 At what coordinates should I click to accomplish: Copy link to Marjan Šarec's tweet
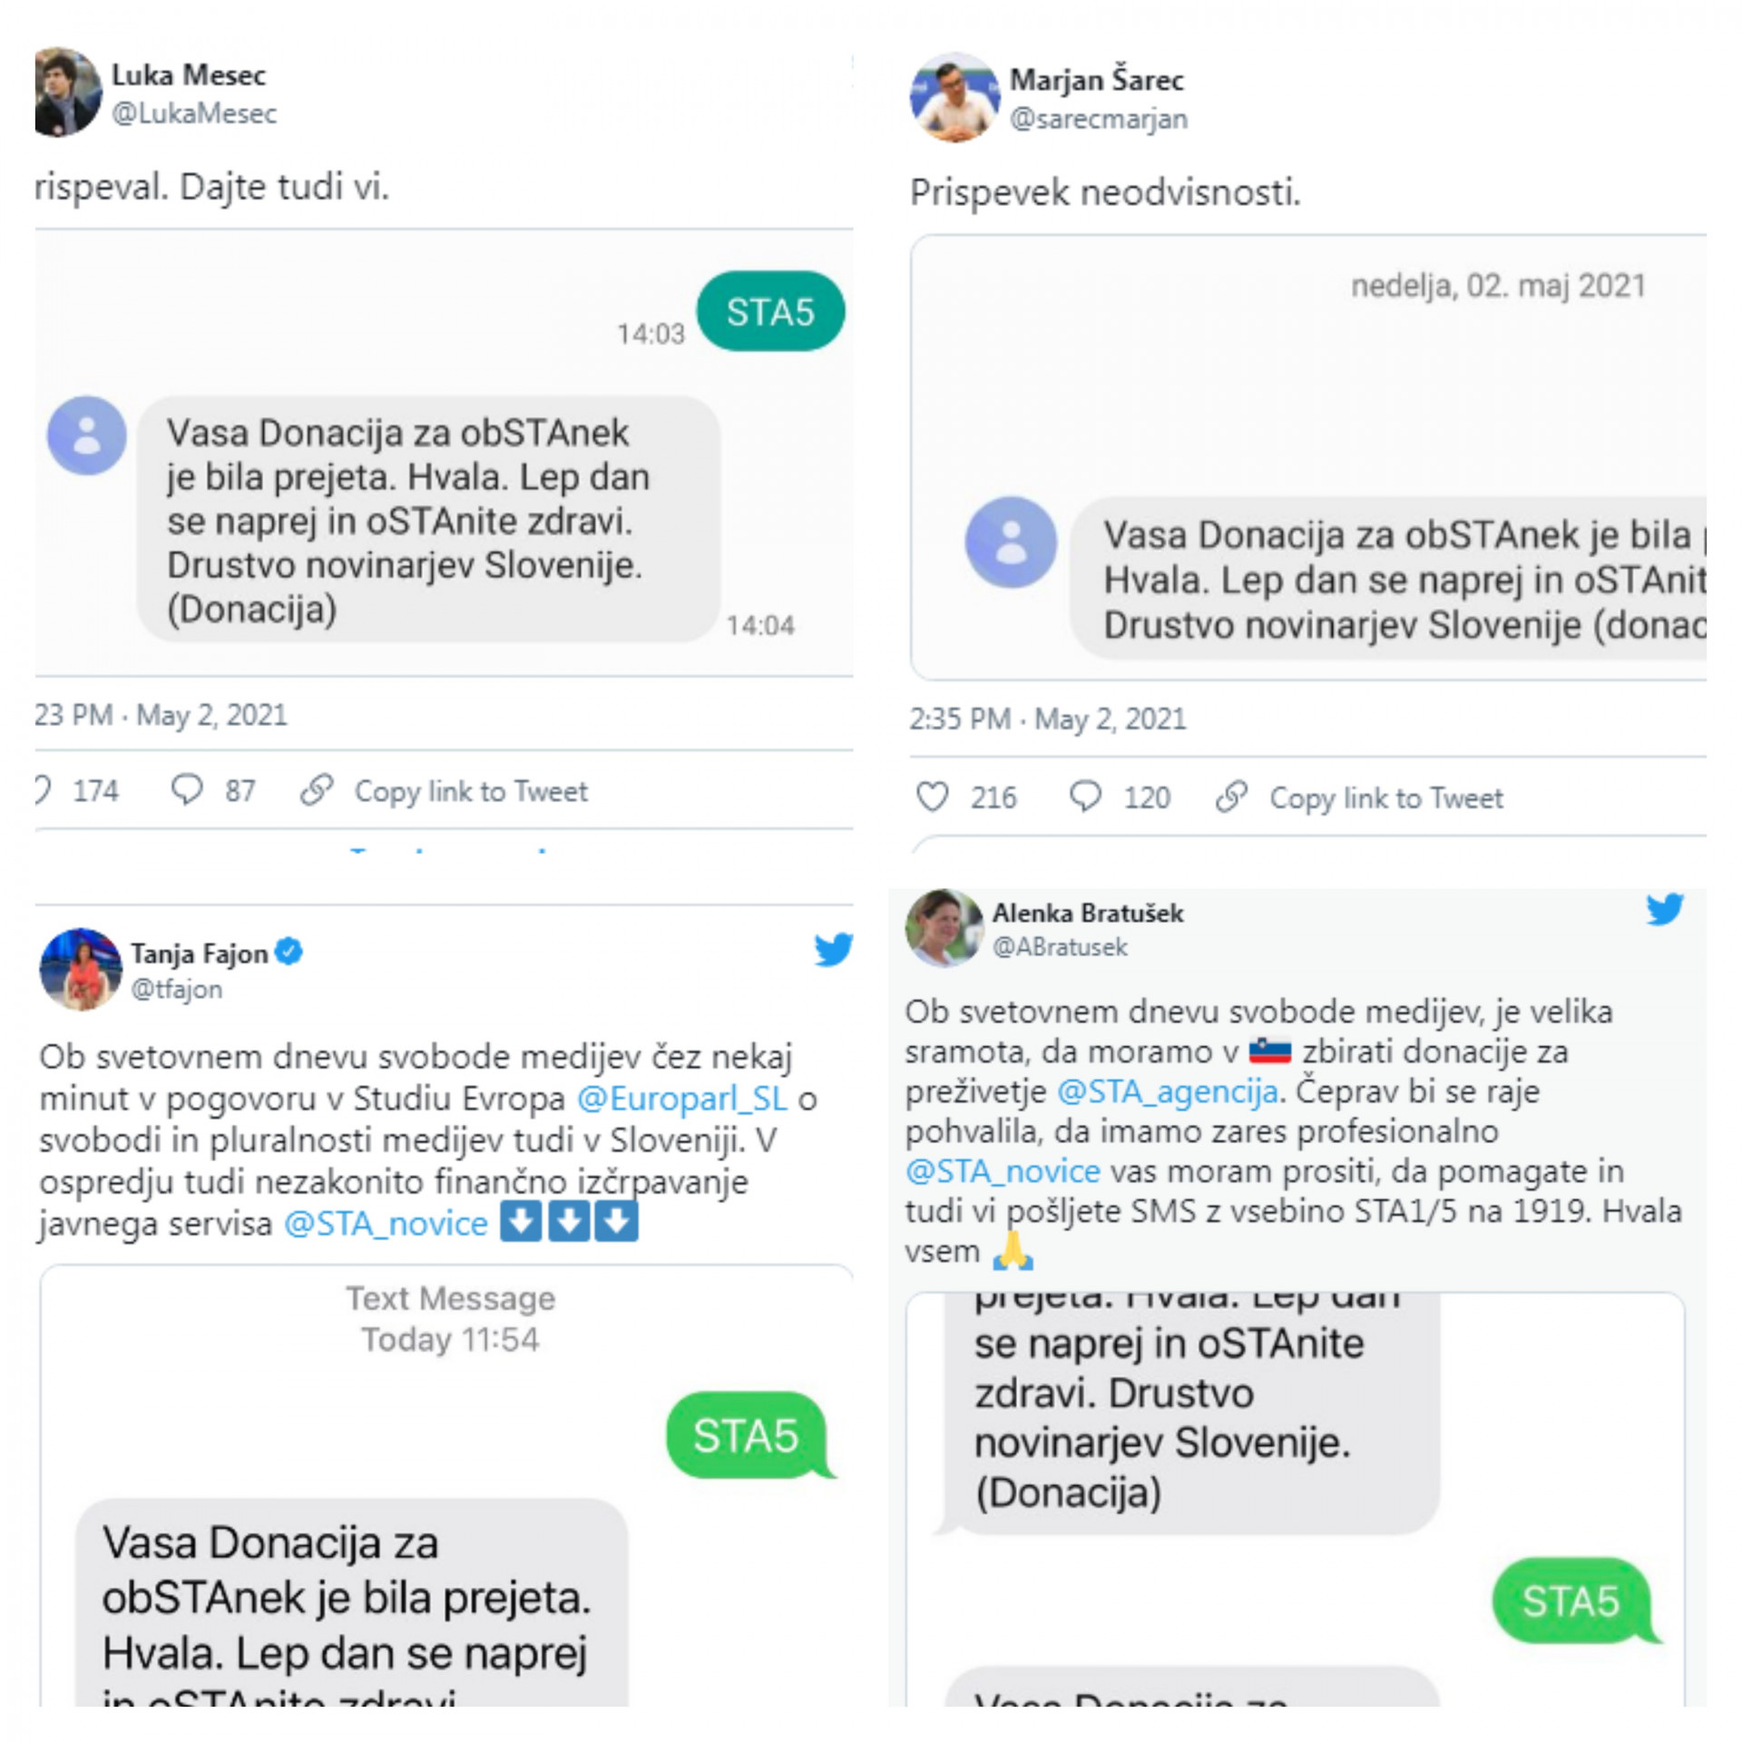1359,798
